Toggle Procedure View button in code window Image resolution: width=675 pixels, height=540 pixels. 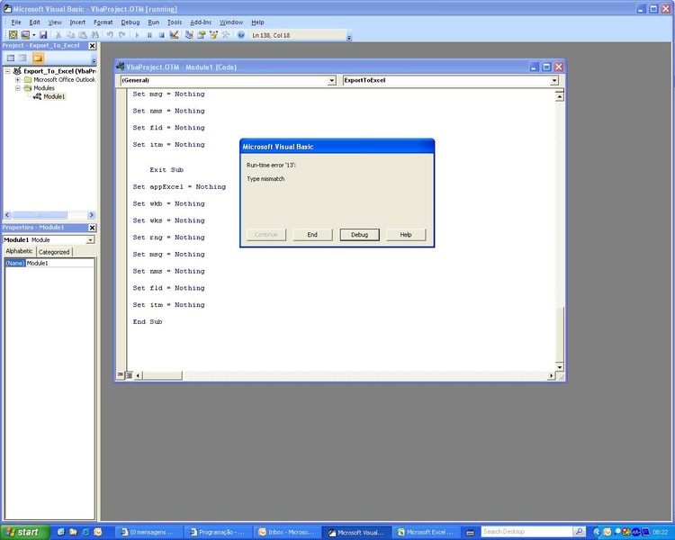coord(120,375)
